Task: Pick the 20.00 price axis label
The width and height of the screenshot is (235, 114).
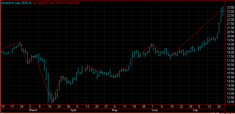Action: pyautogui.click(x=230, y=36)
